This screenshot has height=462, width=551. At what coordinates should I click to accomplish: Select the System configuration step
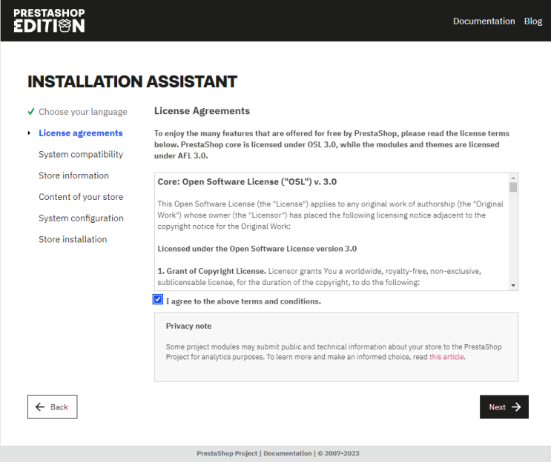pos(81,218)
